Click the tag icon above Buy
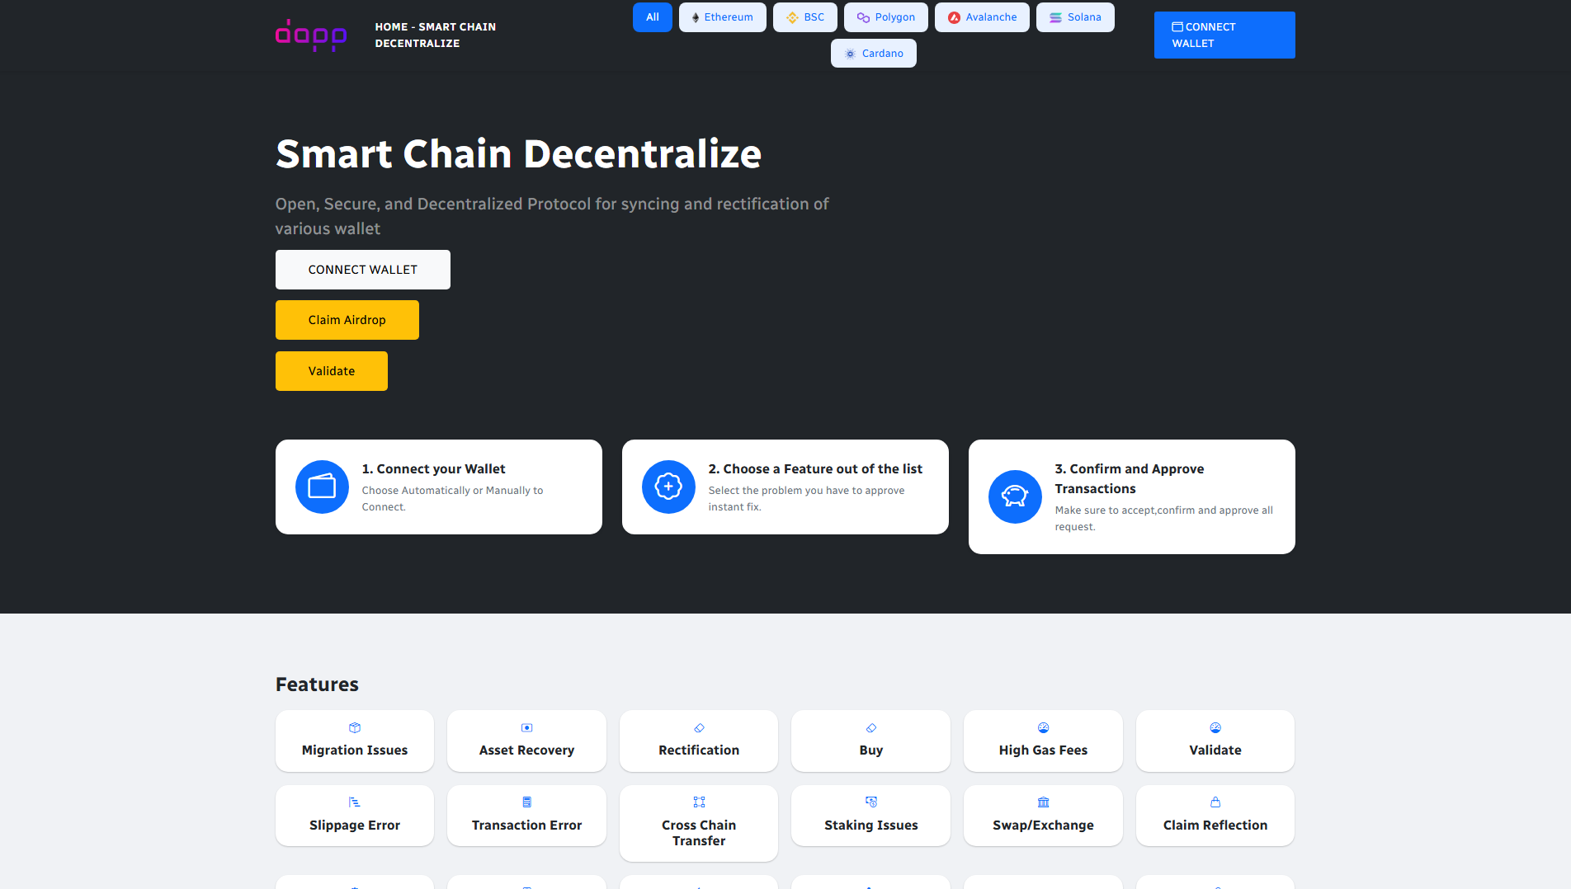The height and width of the screenshot is (889, 1571). point(870,727)
